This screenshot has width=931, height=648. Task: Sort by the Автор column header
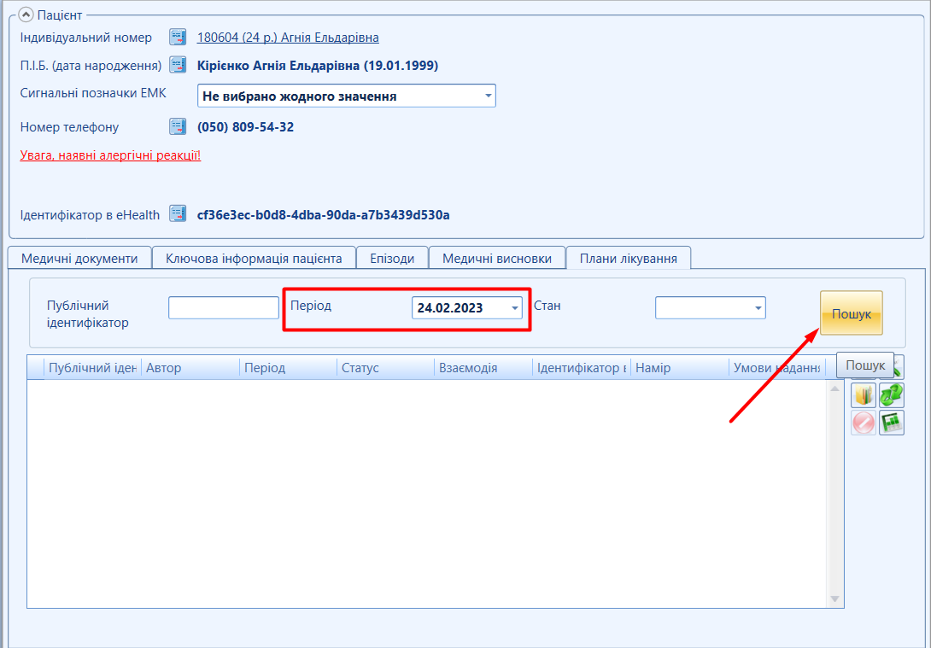click(190, 368)
